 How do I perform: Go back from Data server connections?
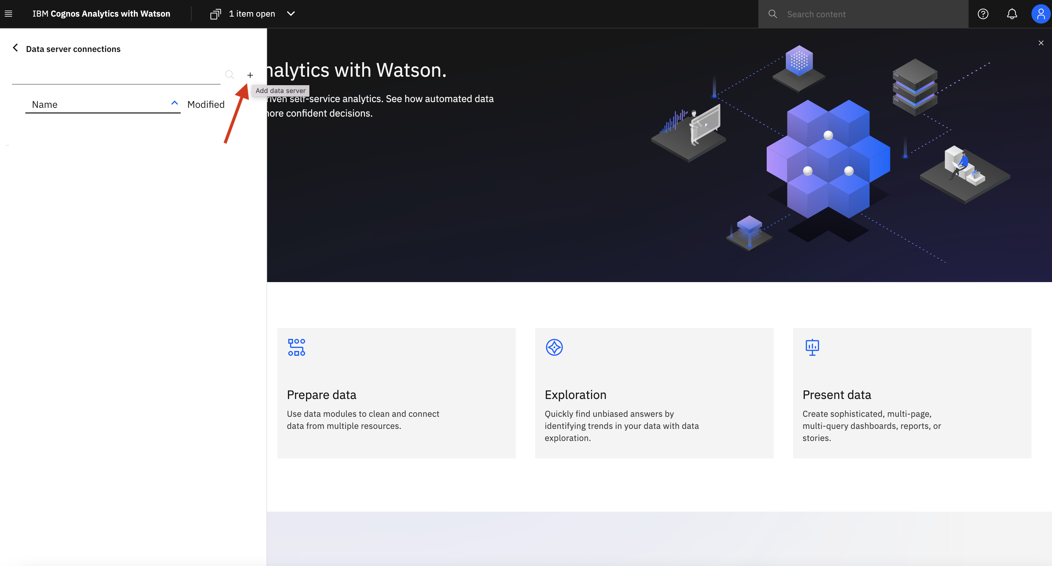[x=15, y=48]
